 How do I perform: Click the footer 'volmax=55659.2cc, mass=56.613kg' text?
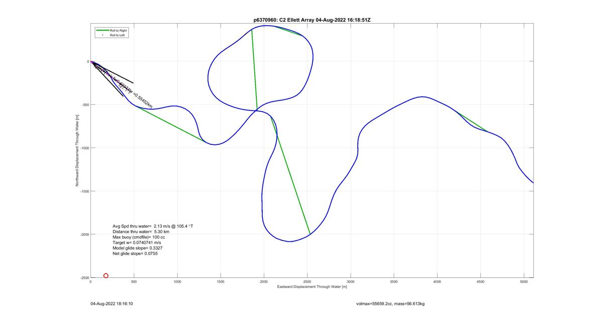(x=390, y=303)
